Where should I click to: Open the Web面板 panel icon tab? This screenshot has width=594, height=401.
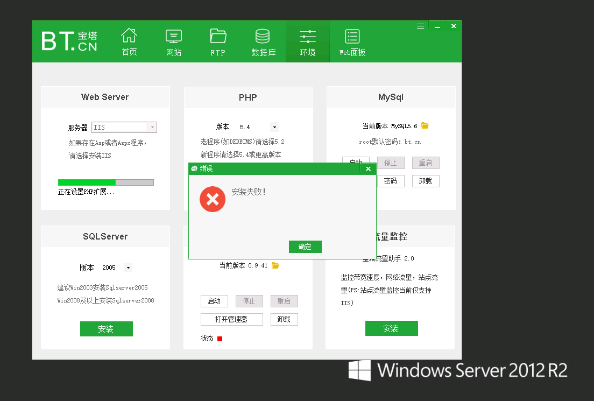coord(352,41)
